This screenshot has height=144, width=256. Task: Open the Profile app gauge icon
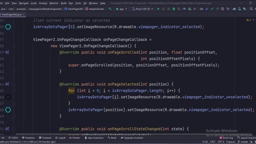[184, 9]
